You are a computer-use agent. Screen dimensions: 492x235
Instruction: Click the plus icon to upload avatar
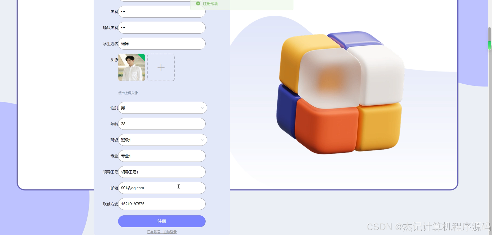[161, 67]
